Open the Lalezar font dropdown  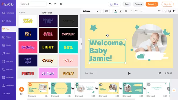coord(91,11)
